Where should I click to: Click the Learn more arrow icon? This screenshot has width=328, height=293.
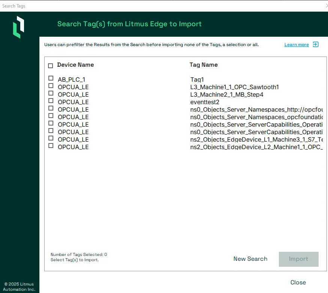click(x=316, y=45)
